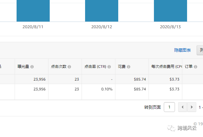
Task: Go to previous page arrow
Action: (x=183, y=107)
